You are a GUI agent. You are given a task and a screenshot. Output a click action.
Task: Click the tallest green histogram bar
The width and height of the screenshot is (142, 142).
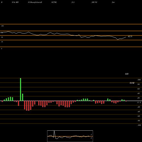[x=20, y=89]
